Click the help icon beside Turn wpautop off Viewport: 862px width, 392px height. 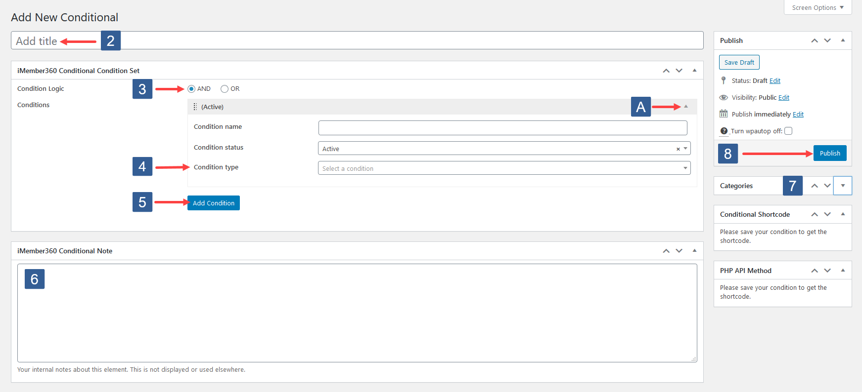[724, 131]
